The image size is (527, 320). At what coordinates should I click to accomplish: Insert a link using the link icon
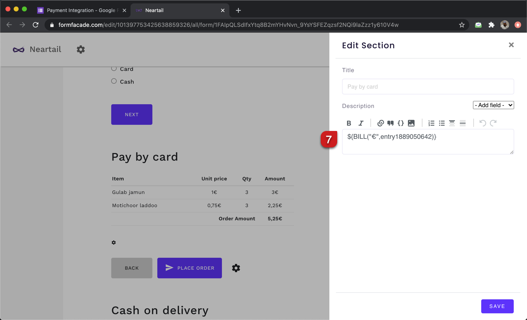[380, 123]
